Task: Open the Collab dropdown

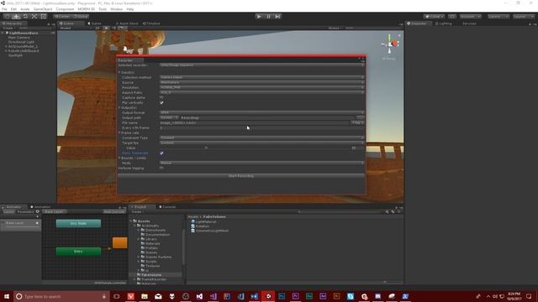Action: click(x=434, y=17)
